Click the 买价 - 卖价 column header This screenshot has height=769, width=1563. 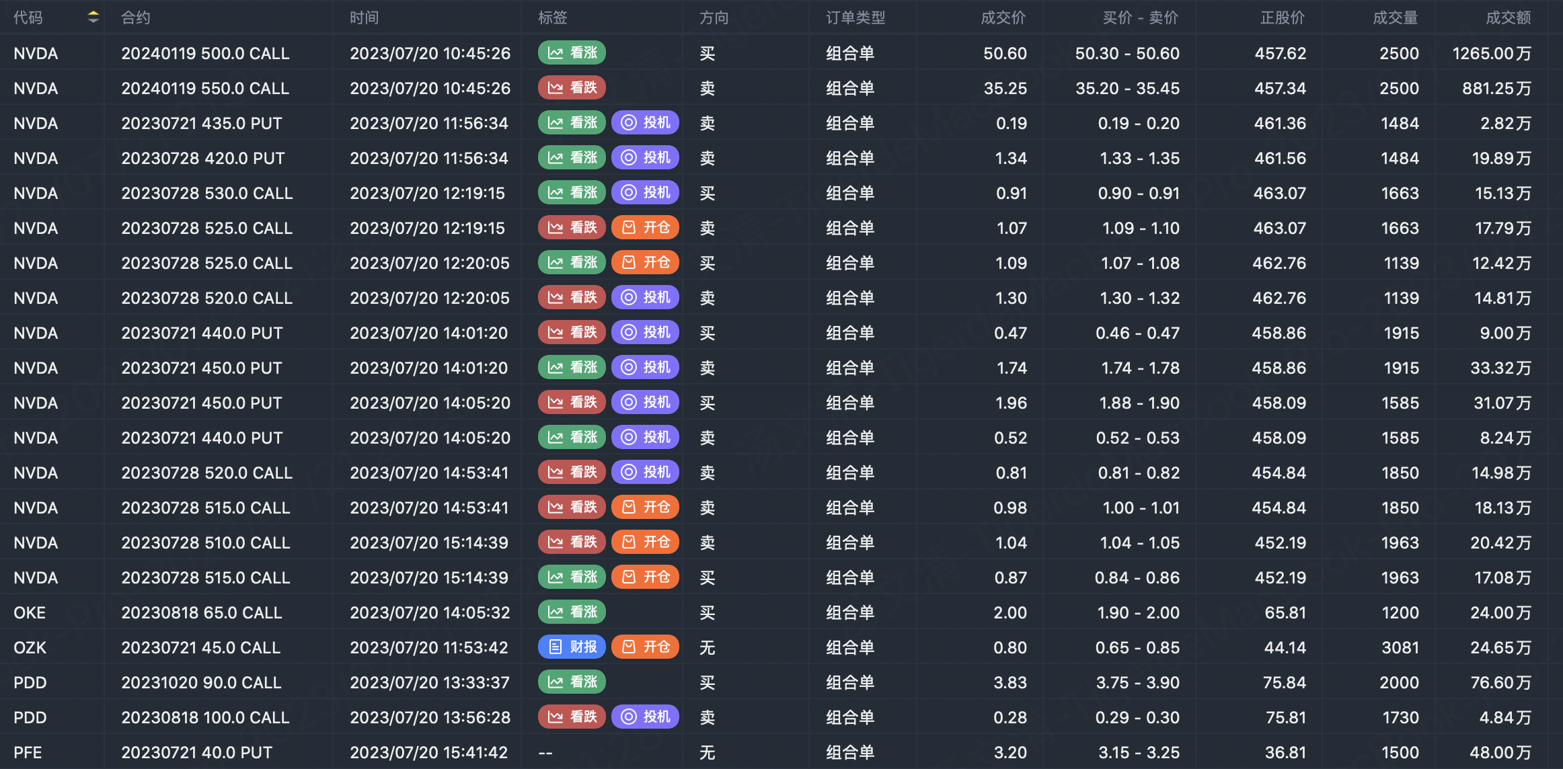(x=1140, y=17)
